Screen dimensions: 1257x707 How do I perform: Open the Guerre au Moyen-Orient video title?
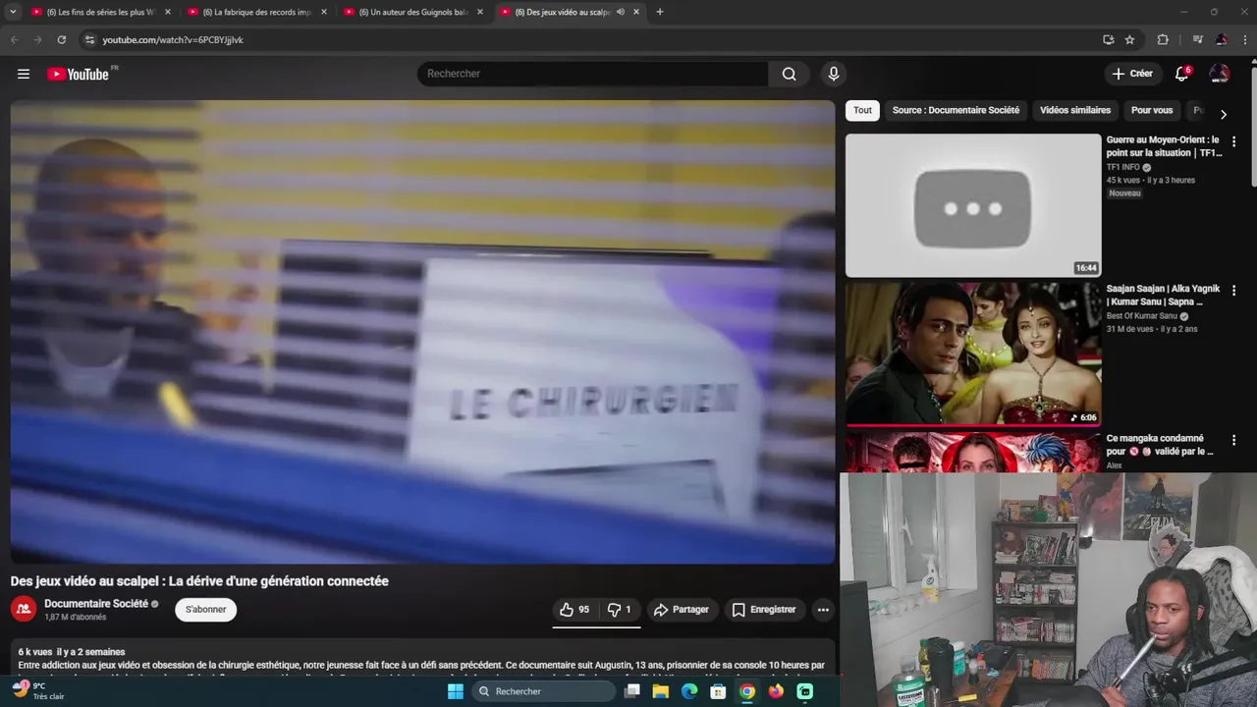1164,146
